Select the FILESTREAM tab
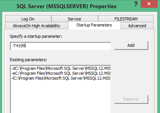Image resolution: width=160 pixels, height=113 pixels. click(x=126, y=19)
